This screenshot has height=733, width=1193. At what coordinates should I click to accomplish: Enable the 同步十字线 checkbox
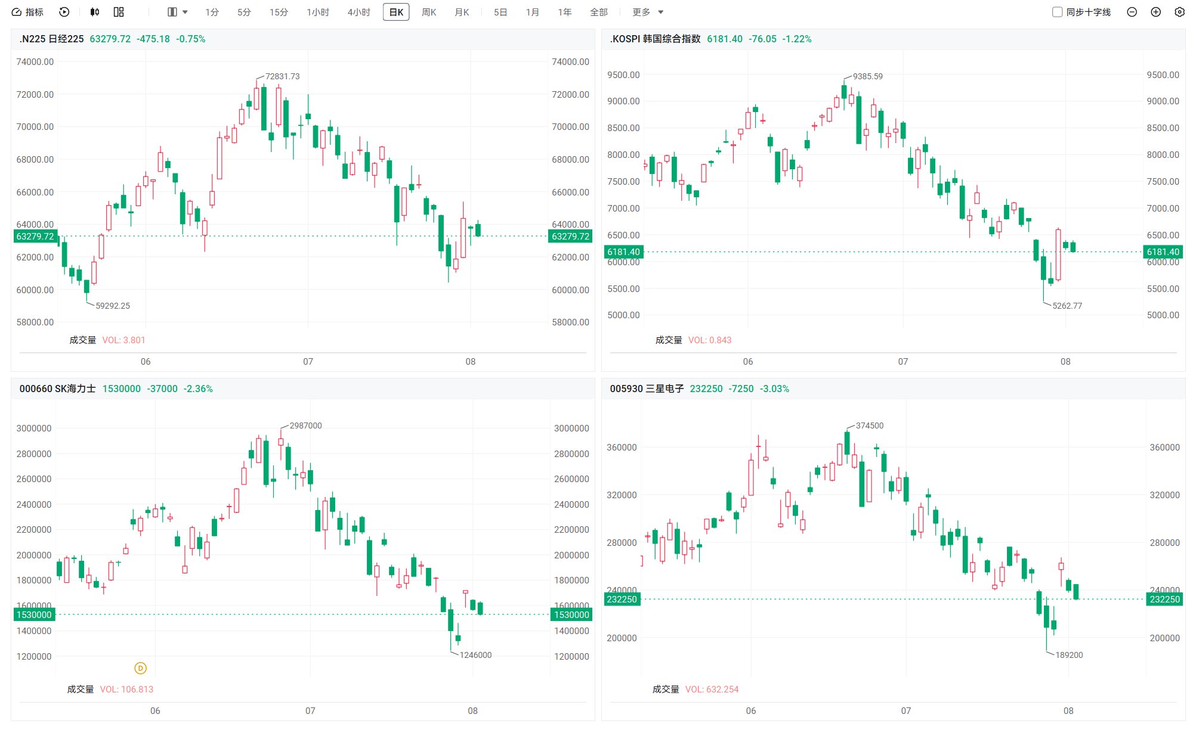pyautogui.click(x=1057, y=12)
